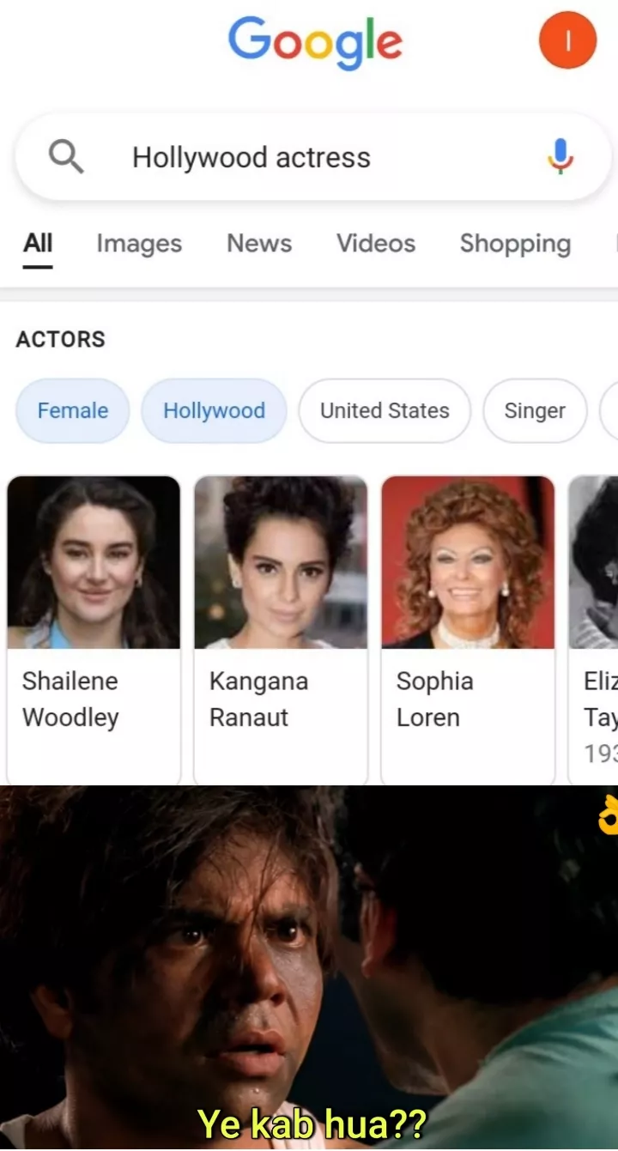
Task: Tap the microphone icon for voice search
Action: (560, 156)
